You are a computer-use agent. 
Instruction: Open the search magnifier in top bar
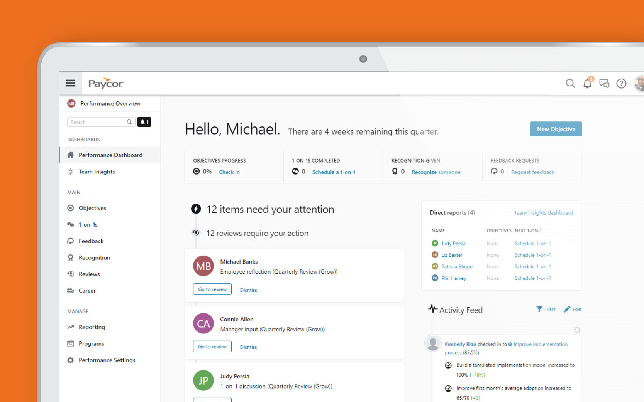click(x=570, y=83)
